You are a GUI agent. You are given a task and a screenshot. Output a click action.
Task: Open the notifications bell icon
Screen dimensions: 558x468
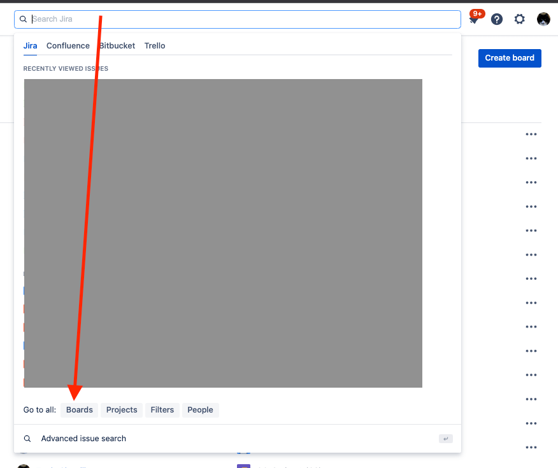coord(474,19)
